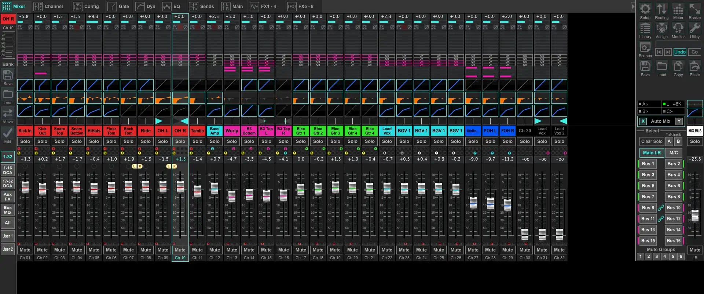Switch to the Config tab
Screen dimensions: 704x294
(86, 6)
